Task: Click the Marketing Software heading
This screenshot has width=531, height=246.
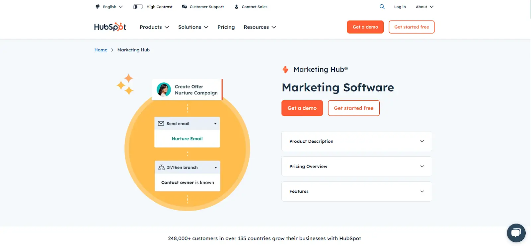Action: tap(338, 87)
